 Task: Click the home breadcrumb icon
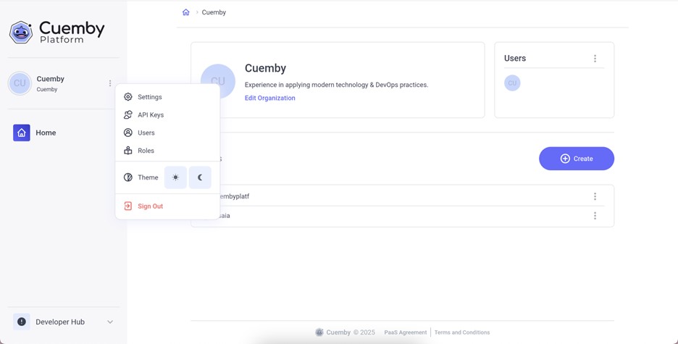pos(186,12)
